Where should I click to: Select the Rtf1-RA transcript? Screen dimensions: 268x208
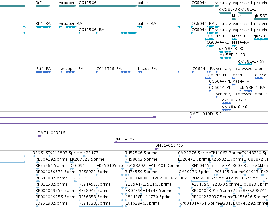click(x=43, y=27)
